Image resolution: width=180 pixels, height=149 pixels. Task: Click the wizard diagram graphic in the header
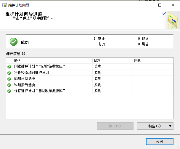pos(172,20)
